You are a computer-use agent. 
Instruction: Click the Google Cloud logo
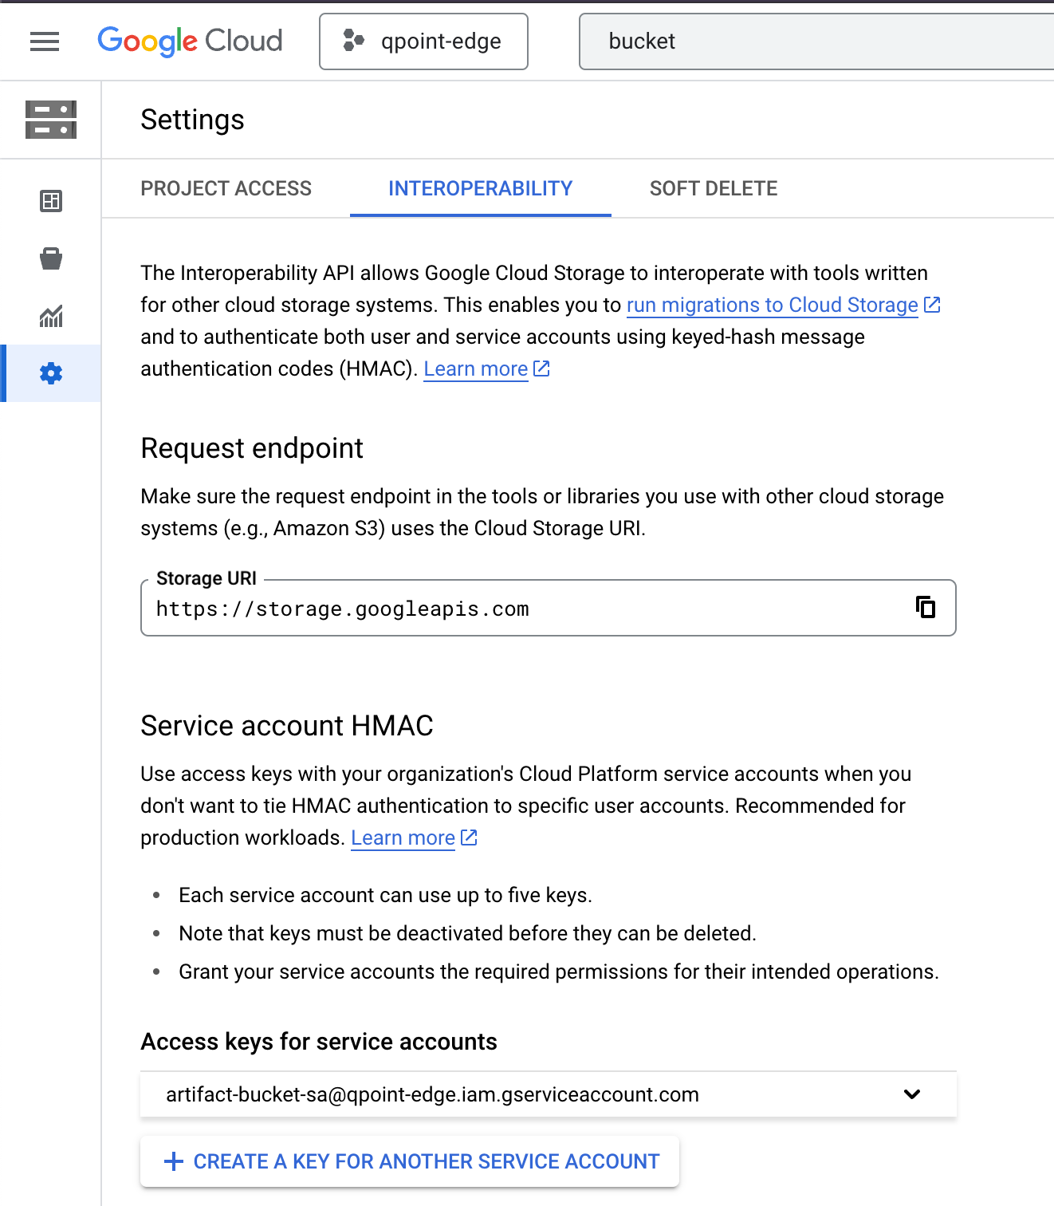point(190,41)
